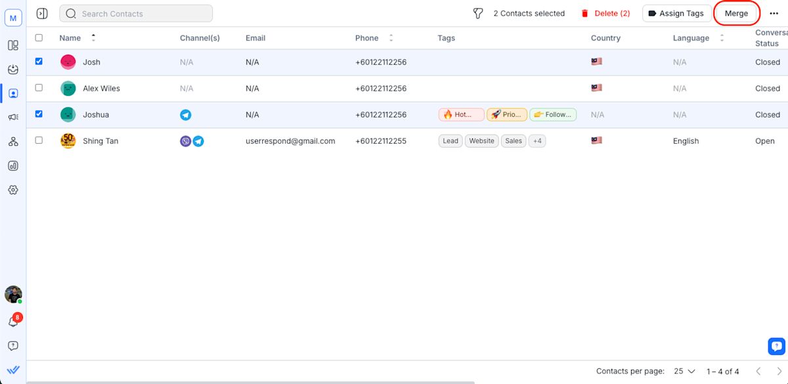This screenshot has width=788, height=384.
Task: Sort by the Name column header
Action: pyautogui.click(x=71, y=38)
